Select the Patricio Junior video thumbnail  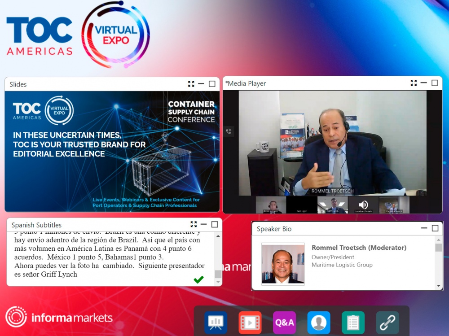(x=271, y=205)
